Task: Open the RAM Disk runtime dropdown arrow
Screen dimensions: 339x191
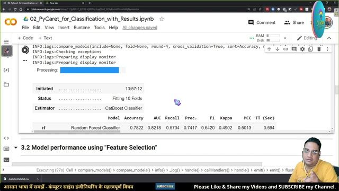Action: [285, 38]
